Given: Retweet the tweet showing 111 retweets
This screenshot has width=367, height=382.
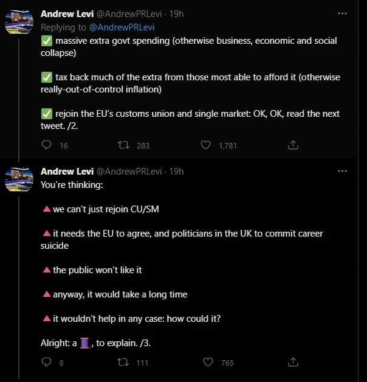Looking at the screenshot, I should point(123,362).
